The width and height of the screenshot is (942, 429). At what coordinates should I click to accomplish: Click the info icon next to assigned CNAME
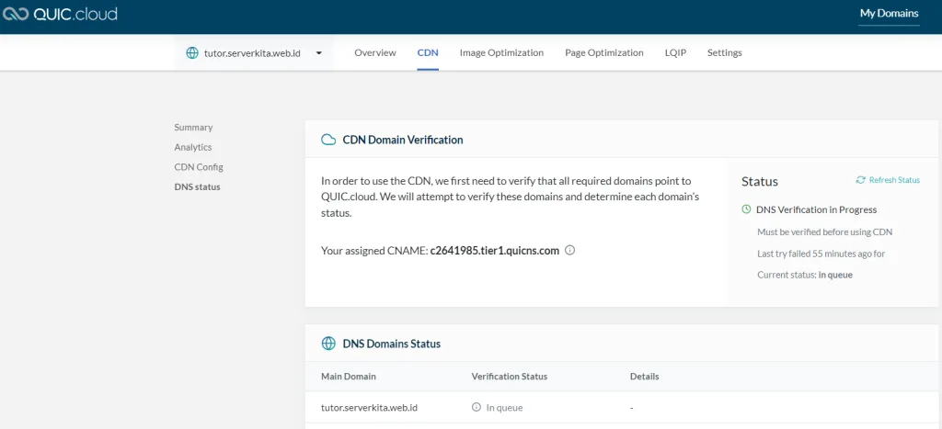569,250
